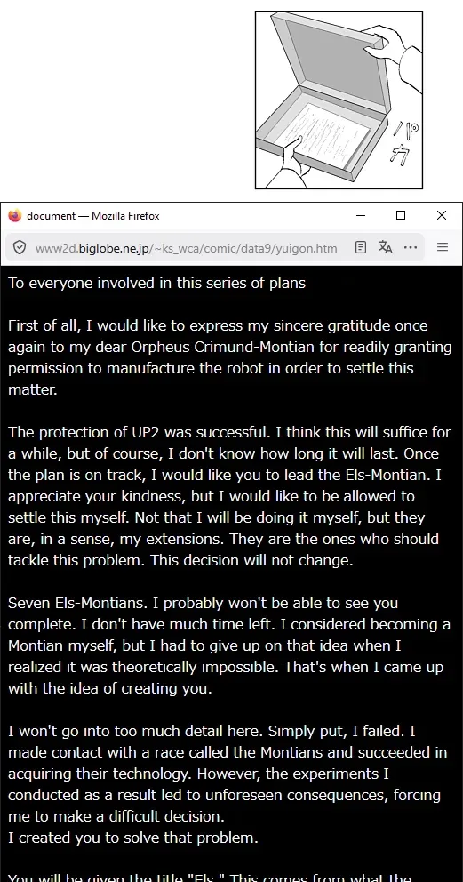
Task: Toggle reader view for this page
Action: 361,247
